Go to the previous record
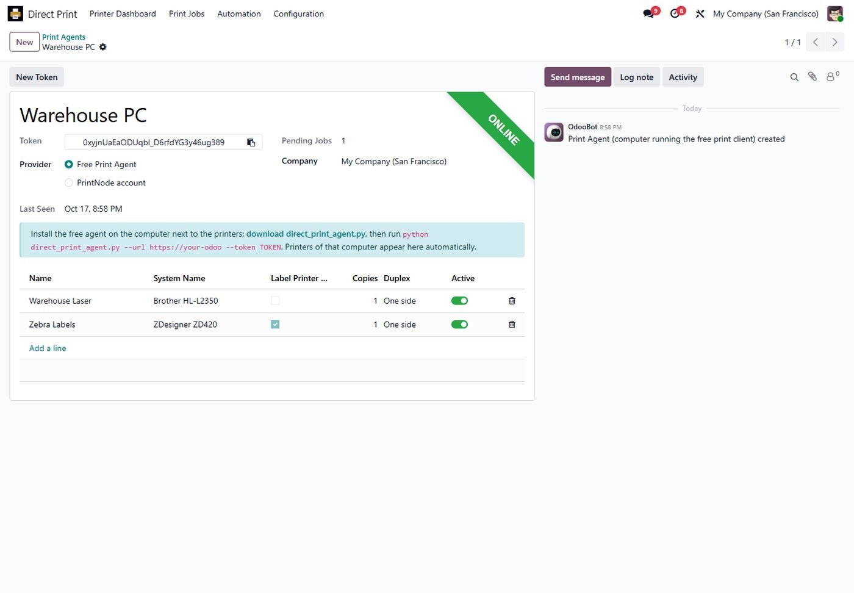The image size is (854, 593). click(816, 42)
